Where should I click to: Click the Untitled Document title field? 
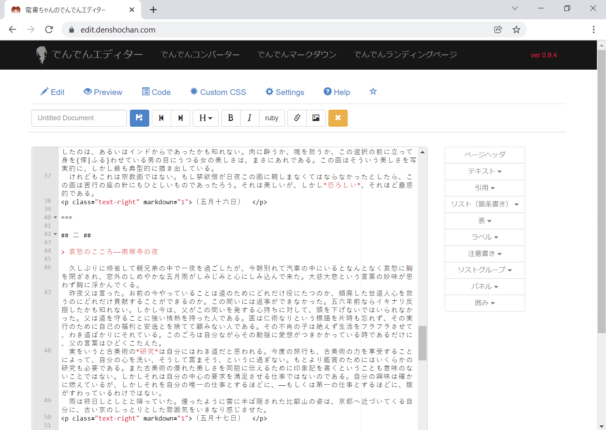point(79,118)
